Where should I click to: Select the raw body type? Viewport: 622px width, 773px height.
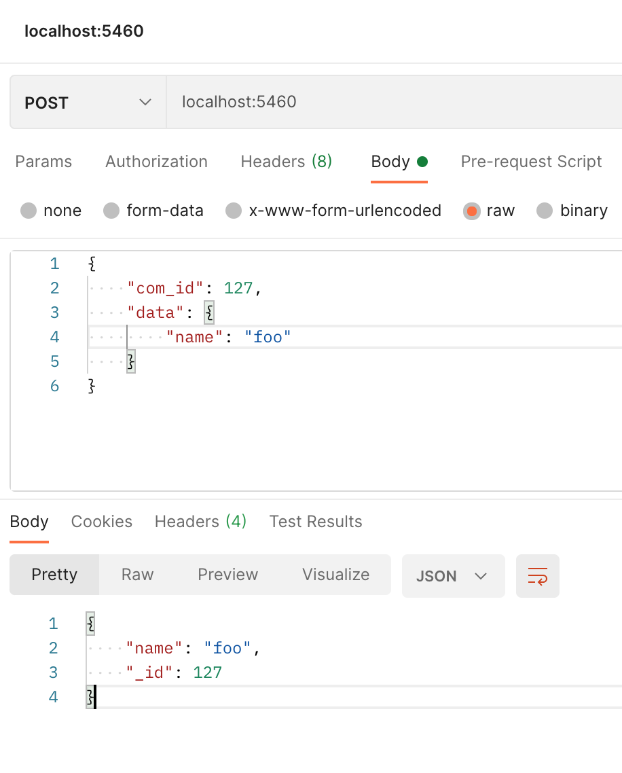[472, 211]
